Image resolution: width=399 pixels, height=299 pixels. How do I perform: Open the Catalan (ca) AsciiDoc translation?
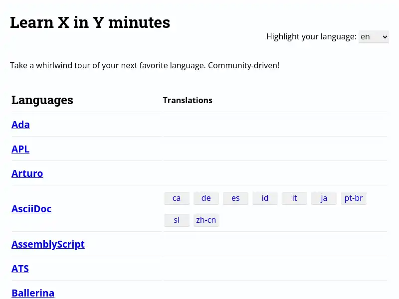click(177, 198)
